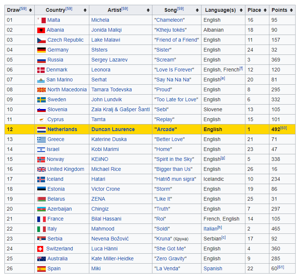Open the Kate Miller-Heidke artist link
This screenshot has height=278, width=300.
[x=112, y=258]
